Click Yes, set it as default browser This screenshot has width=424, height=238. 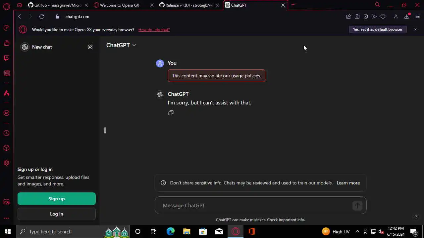coord(378,29)
